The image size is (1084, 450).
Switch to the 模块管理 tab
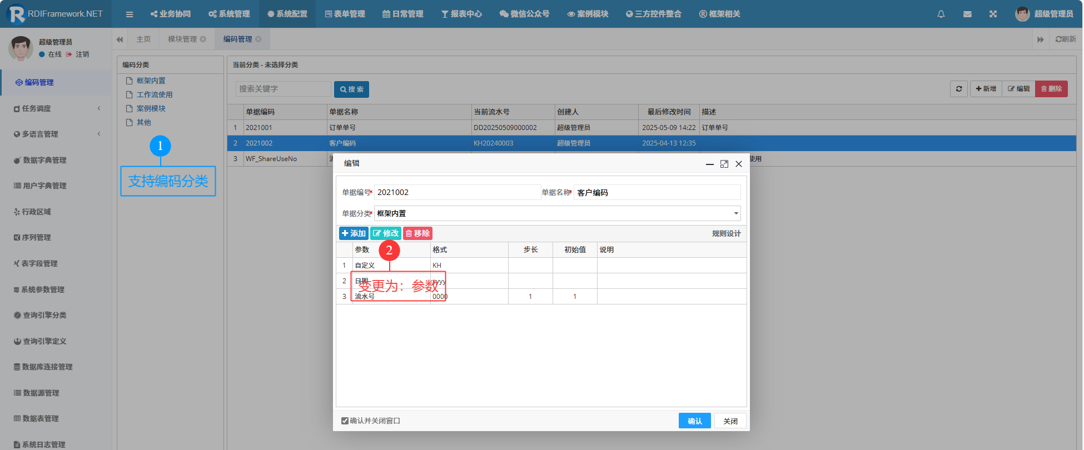[x=182, y=39]
